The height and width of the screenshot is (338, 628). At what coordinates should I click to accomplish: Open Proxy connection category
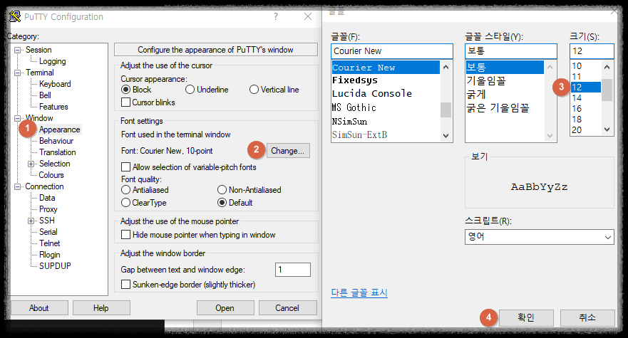[48, 209]
